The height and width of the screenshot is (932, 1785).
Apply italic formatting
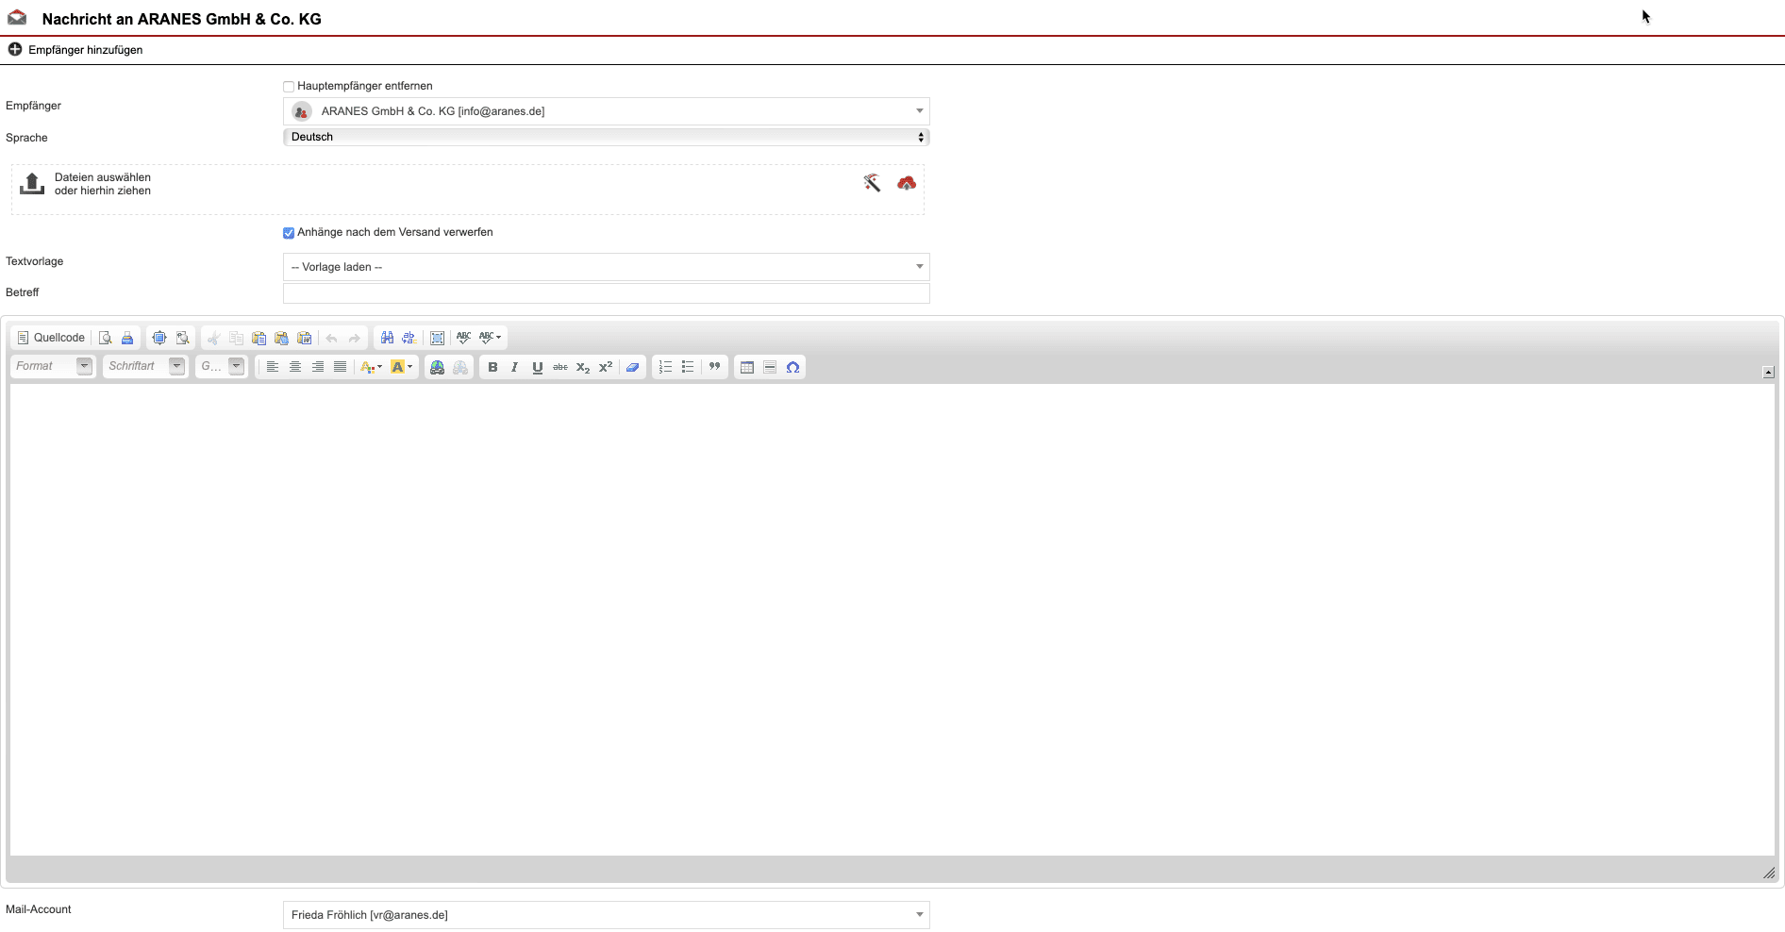tap(514, 367)
